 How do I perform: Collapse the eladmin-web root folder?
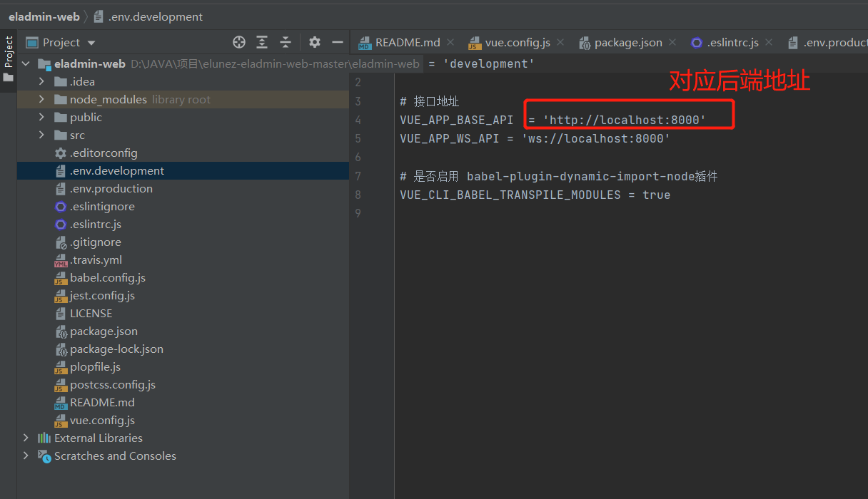26,64
